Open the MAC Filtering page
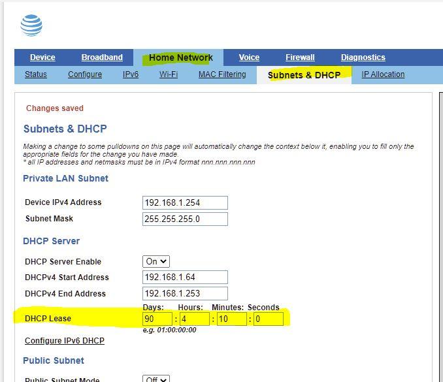The width and height of the screenshot is (443, 382). [222, 74]
